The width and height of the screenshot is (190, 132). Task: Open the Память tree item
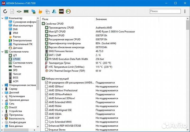point(15,67)
